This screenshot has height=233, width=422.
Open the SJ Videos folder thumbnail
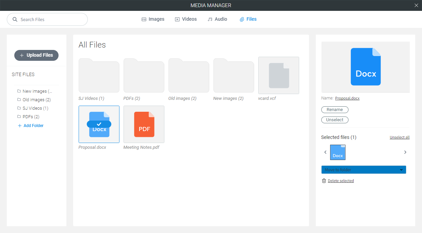99,75
